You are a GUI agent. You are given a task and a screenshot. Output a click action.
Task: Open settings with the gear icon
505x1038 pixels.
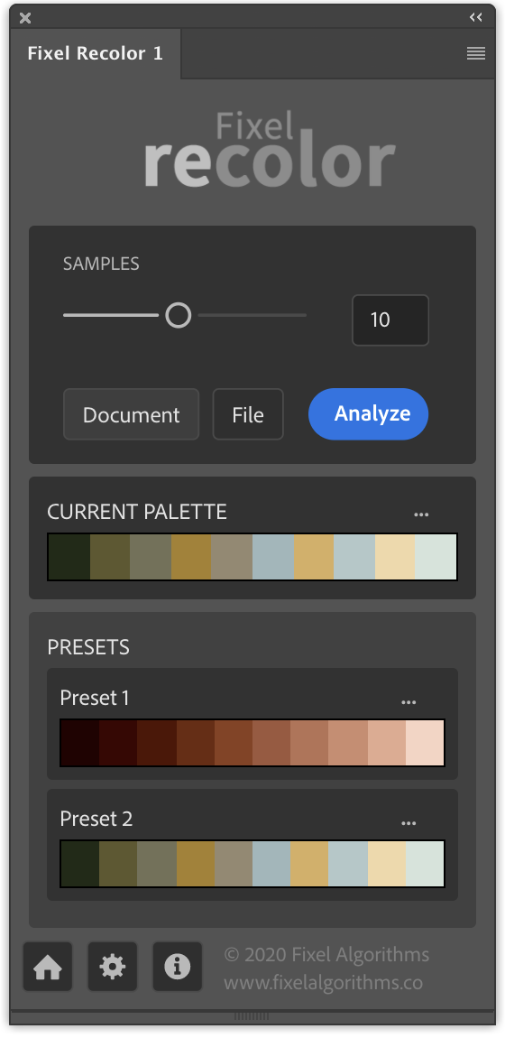113,968
